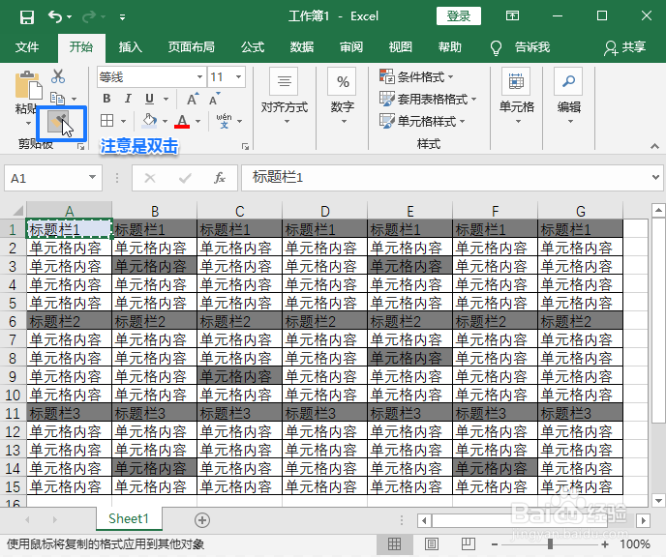Viewport: 666px width, 557px height.
Task: Select row 6 header
Action: pos(13,322)
